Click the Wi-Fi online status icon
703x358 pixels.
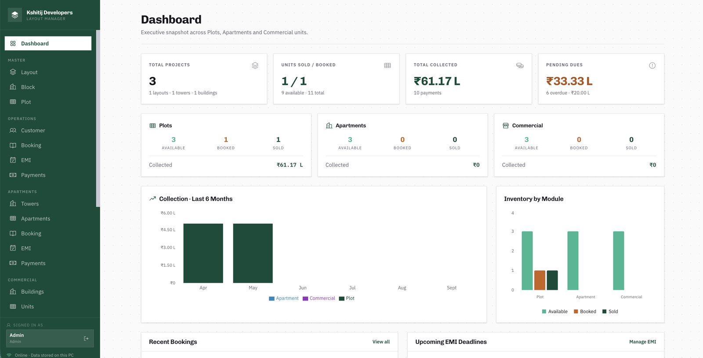click(x=9, y=355)
